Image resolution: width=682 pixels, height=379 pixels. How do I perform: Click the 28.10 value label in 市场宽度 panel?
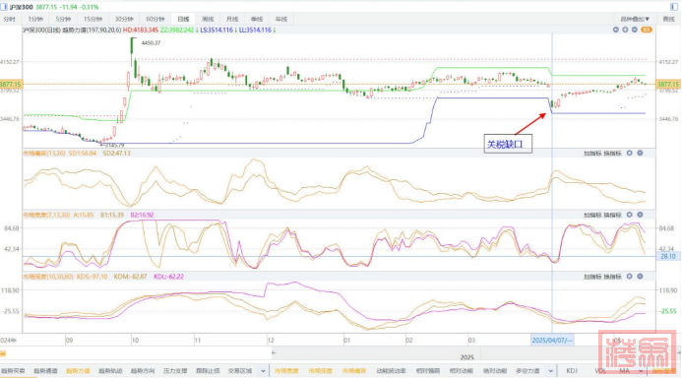point(667,257)
